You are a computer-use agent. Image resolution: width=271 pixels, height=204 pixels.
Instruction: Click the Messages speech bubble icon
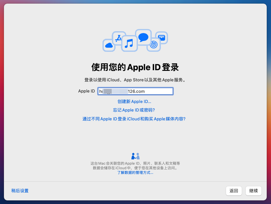coord(143,37)
